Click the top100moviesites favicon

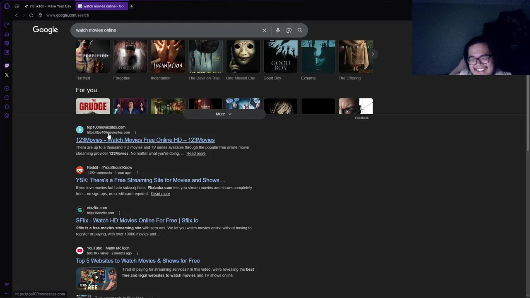click(79, 130)
